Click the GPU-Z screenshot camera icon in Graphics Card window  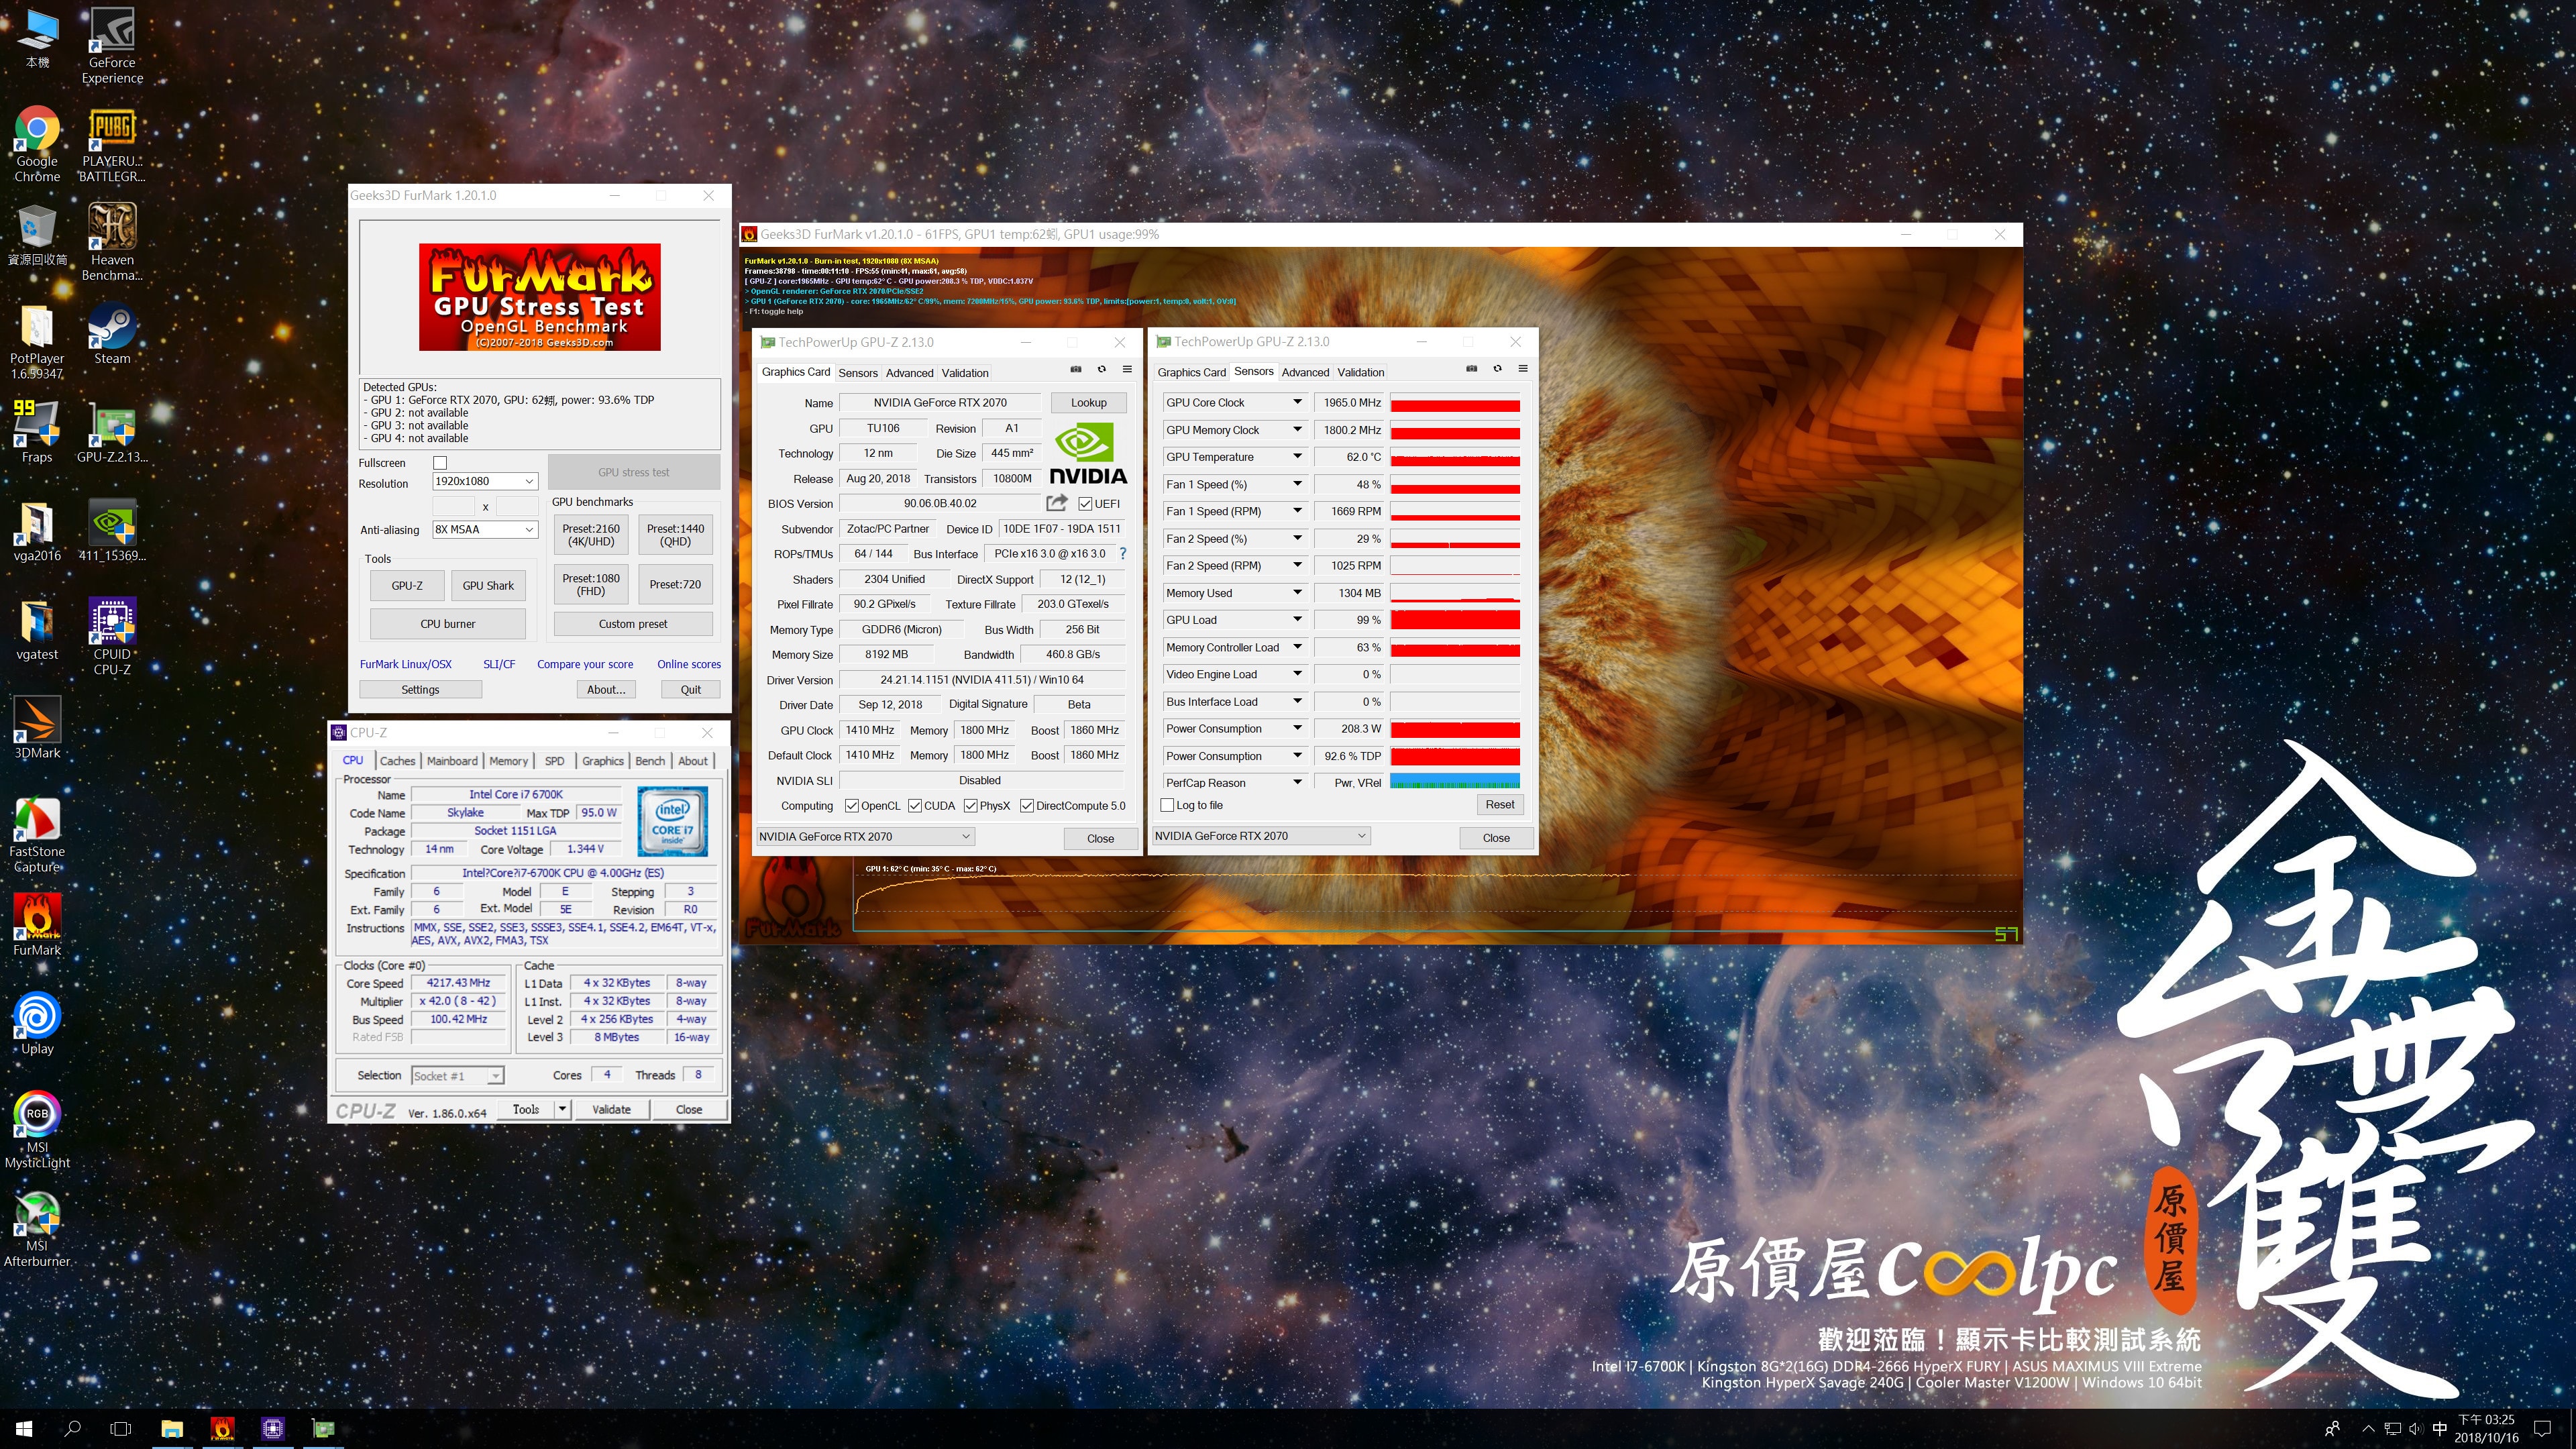[1076, 370]
